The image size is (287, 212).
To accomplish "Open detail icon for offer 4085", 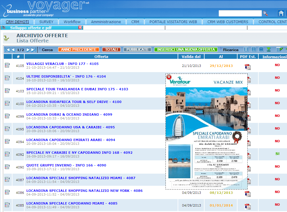I will pyautogui.click(x=7, y=205).
